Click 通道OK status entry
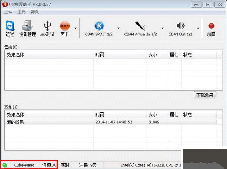This screenshot has height=169, width=227. (49, 165)
